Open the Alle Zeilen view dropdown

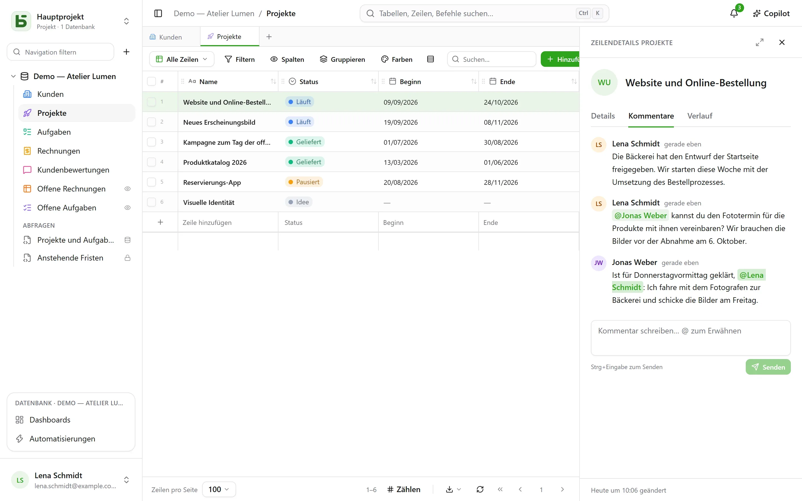point(182,59)
